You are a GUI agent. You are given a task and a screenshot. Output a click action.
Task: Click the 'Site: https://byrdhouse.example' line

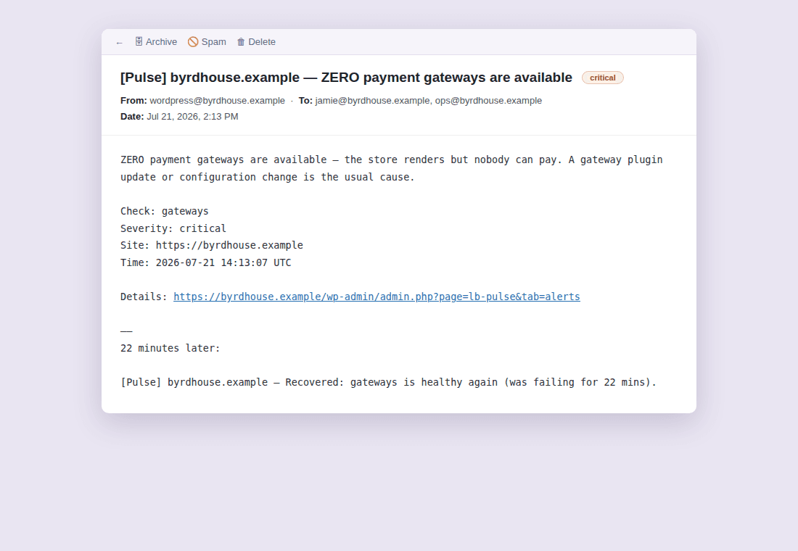pyautogui.click(x=212, y=245)
